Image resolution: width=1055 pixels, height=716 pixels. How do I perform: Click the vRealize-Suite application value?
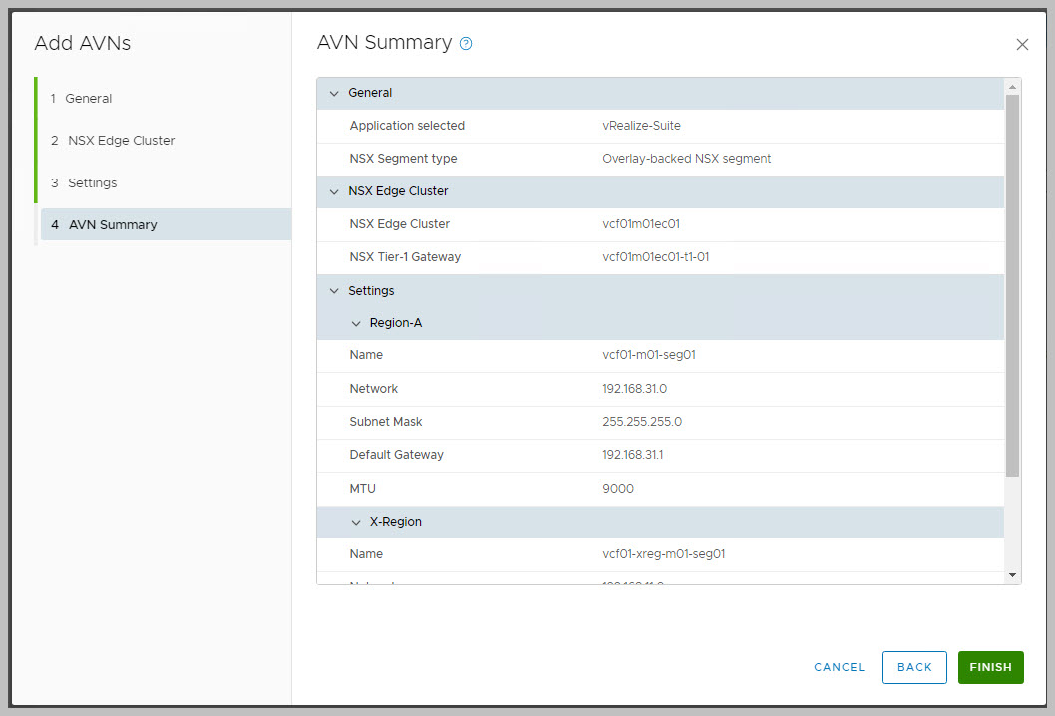[x=641, y=126]
